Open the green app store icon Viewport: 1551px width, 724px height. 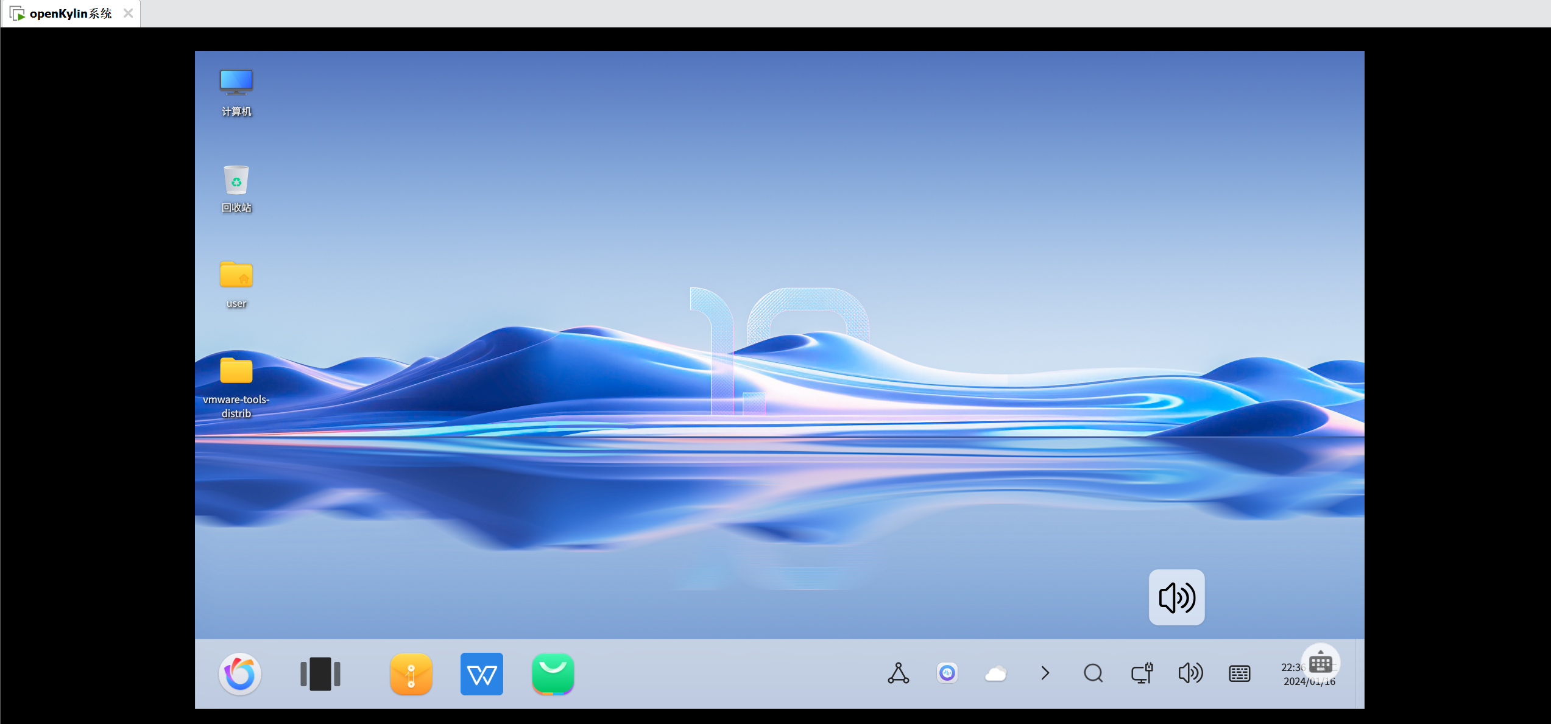tap(553, 673)
